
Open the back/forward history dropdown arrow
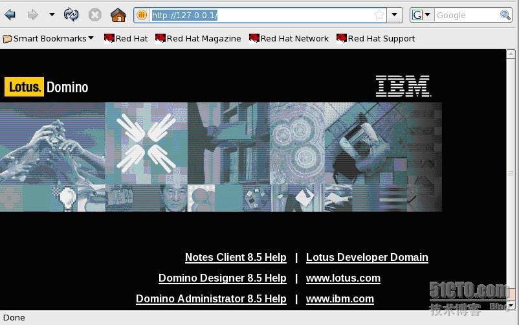pos(52,15)
